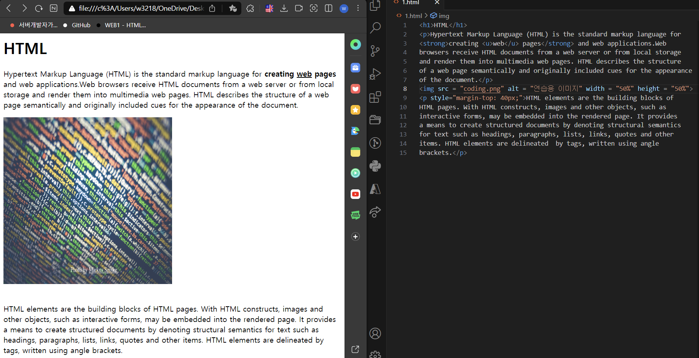The height and width of the screenshot is (358, 699).
Task: Toggle the browser split view icon
Action: click(x=328, y=8)
